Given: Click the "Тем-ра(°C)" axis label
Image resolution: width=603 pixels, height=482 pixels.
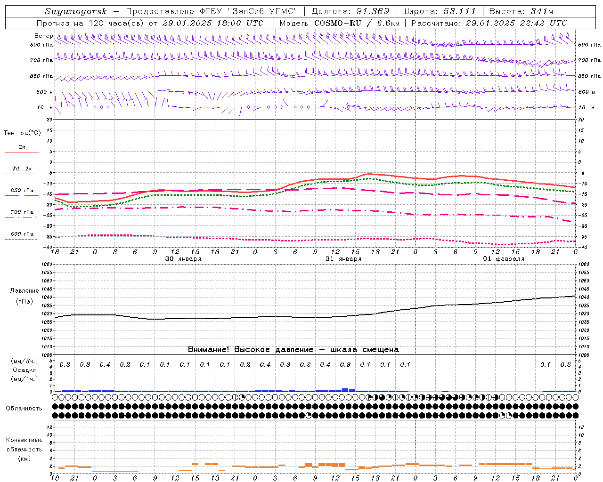Looking at the screenshot, I should pos(22,133).
